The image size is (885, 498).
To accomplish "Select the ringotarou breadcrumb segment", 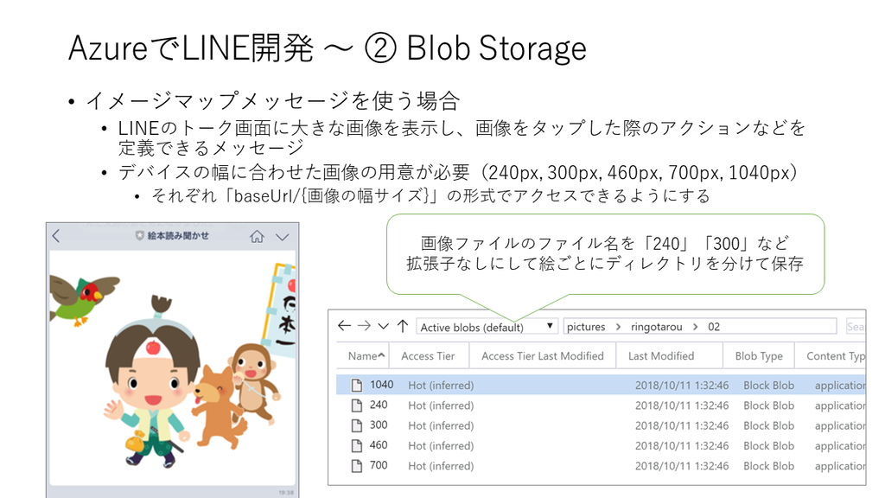I will pyautogui.click(x=657, y=327).
